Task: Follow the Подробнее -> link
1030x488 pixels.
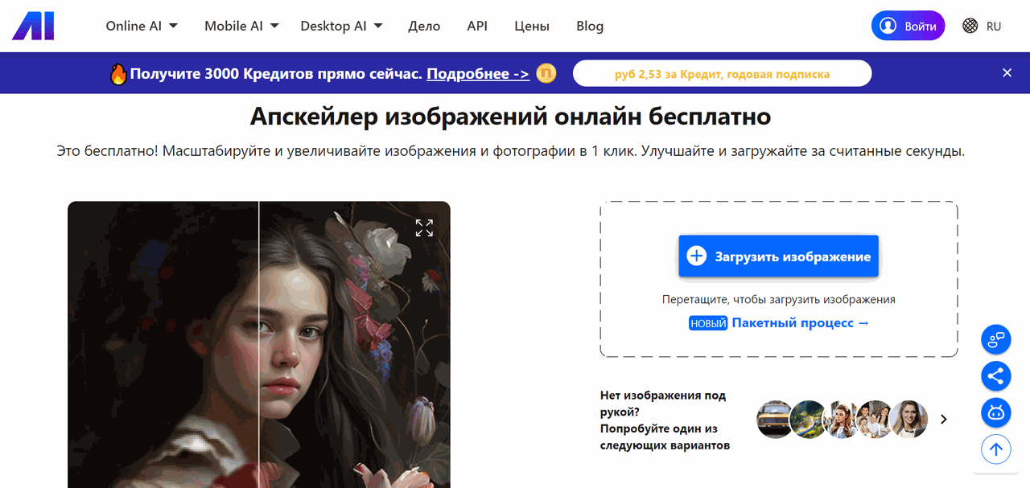Action: point(478,74)
